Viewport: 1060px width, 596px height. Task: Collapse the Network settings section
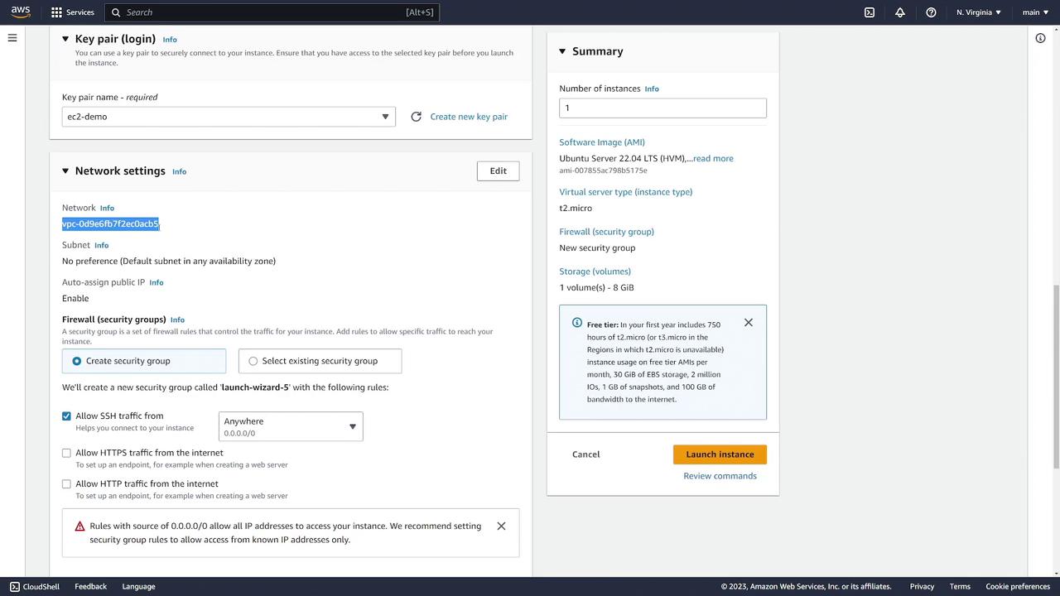point(65,171)
